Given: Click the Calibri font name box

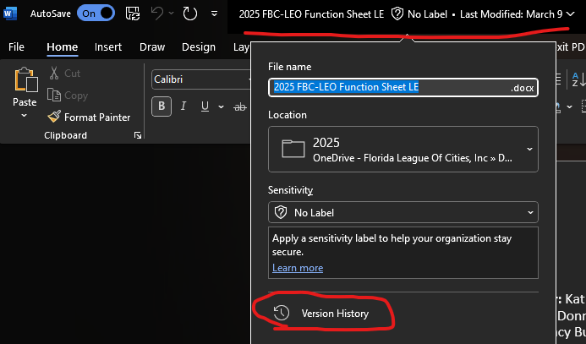Looking at the screenshot, I should tap(199, 79).
